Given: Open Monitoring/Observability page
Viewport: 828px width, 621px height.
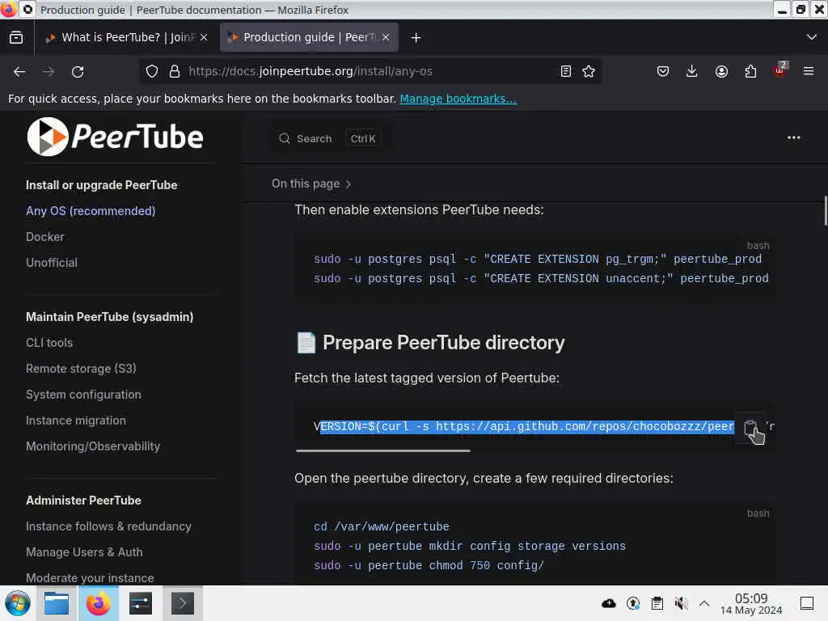Looking at the screenshot, I should click(93, 446).
